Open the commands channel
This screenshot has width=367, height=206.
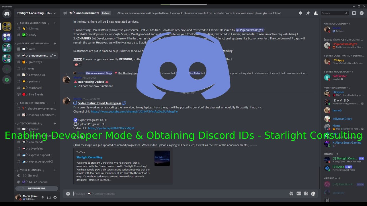click(37, 142)
